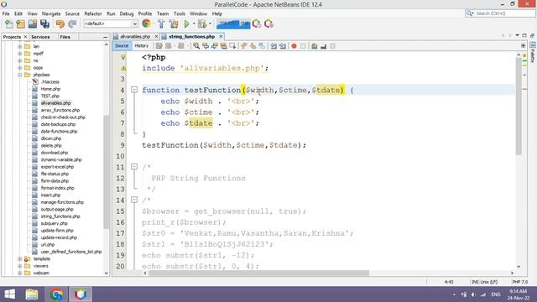Click the Open Project toolbar icon
The width and height of the screenshot is (537, 302).
pyautogui.click(x=33, y=24)
